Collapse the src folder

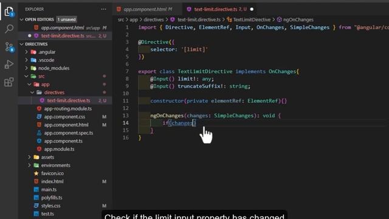click(x=27, y=76)
